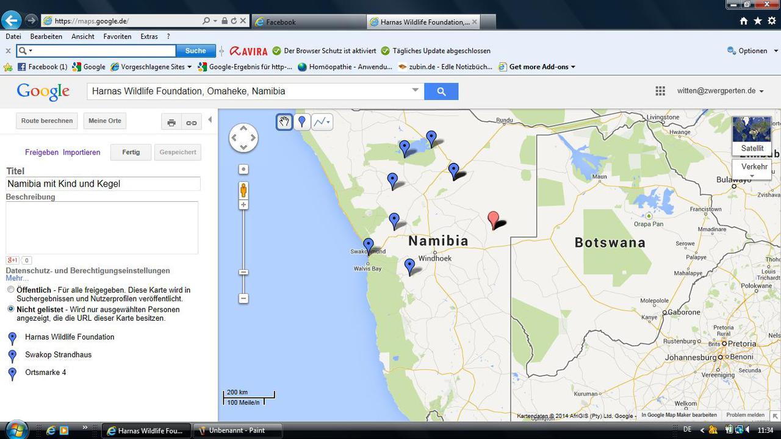Viewport: 781px width, 439px height.
Task: Select the Nicht gelistet radio button
Action: click(11, 310)
